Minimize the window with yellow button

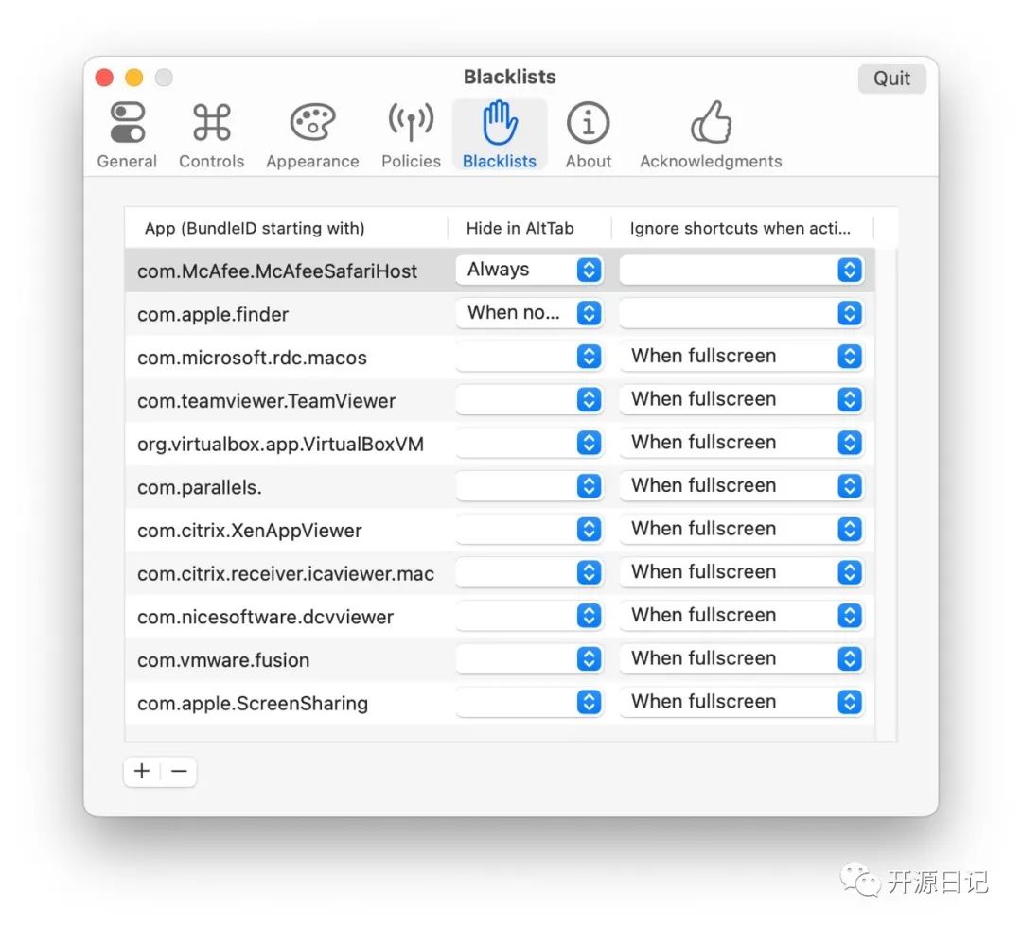134,78
